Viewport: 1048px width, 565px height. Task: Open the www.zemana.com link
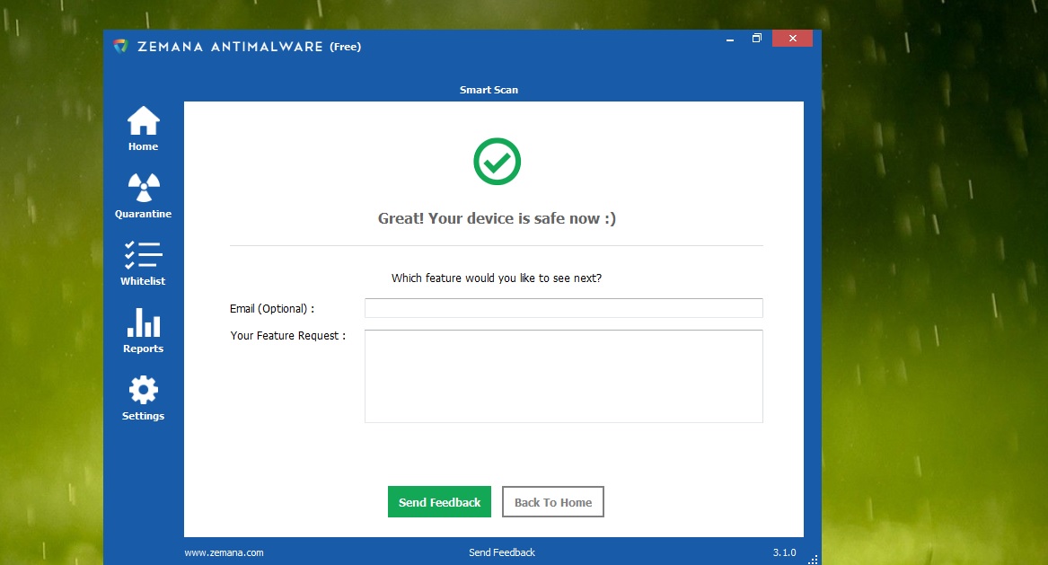[224, 552]
